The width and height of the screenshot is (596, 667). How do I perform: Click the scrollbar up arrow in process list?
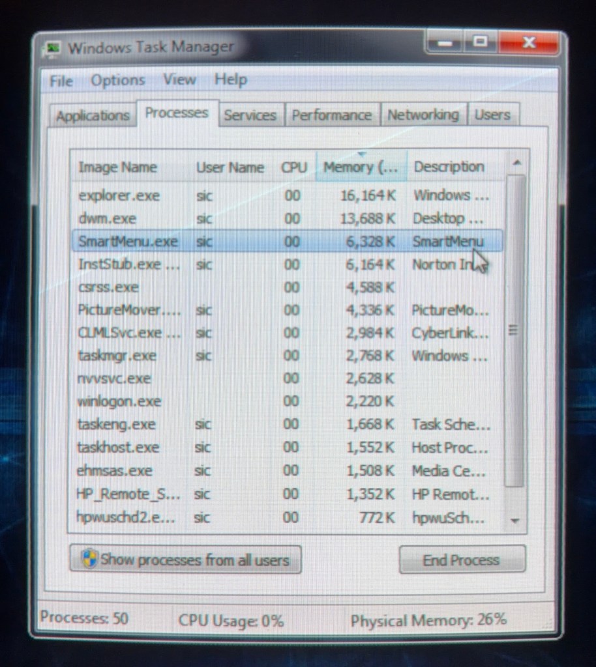click(x=516, y=163)
